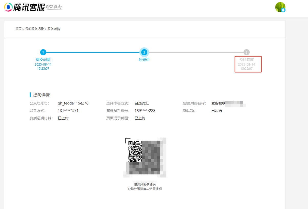
Task: Select step 2 circle on the progress bar
Action: 144,52
